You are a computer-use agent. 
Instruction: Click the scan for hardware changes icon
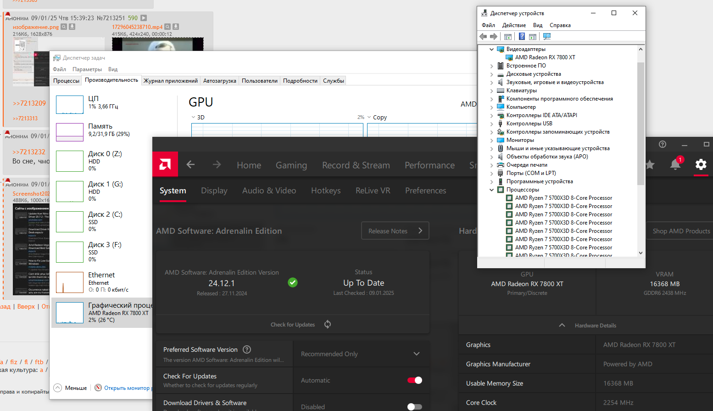[547, 36]
